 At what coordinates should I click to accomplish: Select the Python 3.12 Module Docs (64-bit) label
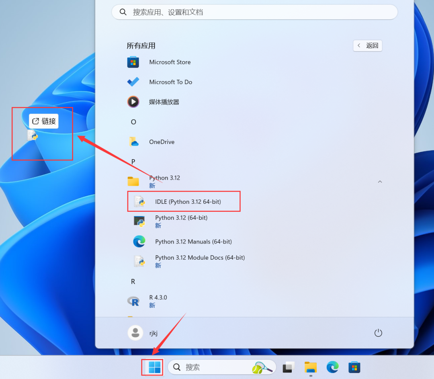pyautogui.click(x=200, y=258)
